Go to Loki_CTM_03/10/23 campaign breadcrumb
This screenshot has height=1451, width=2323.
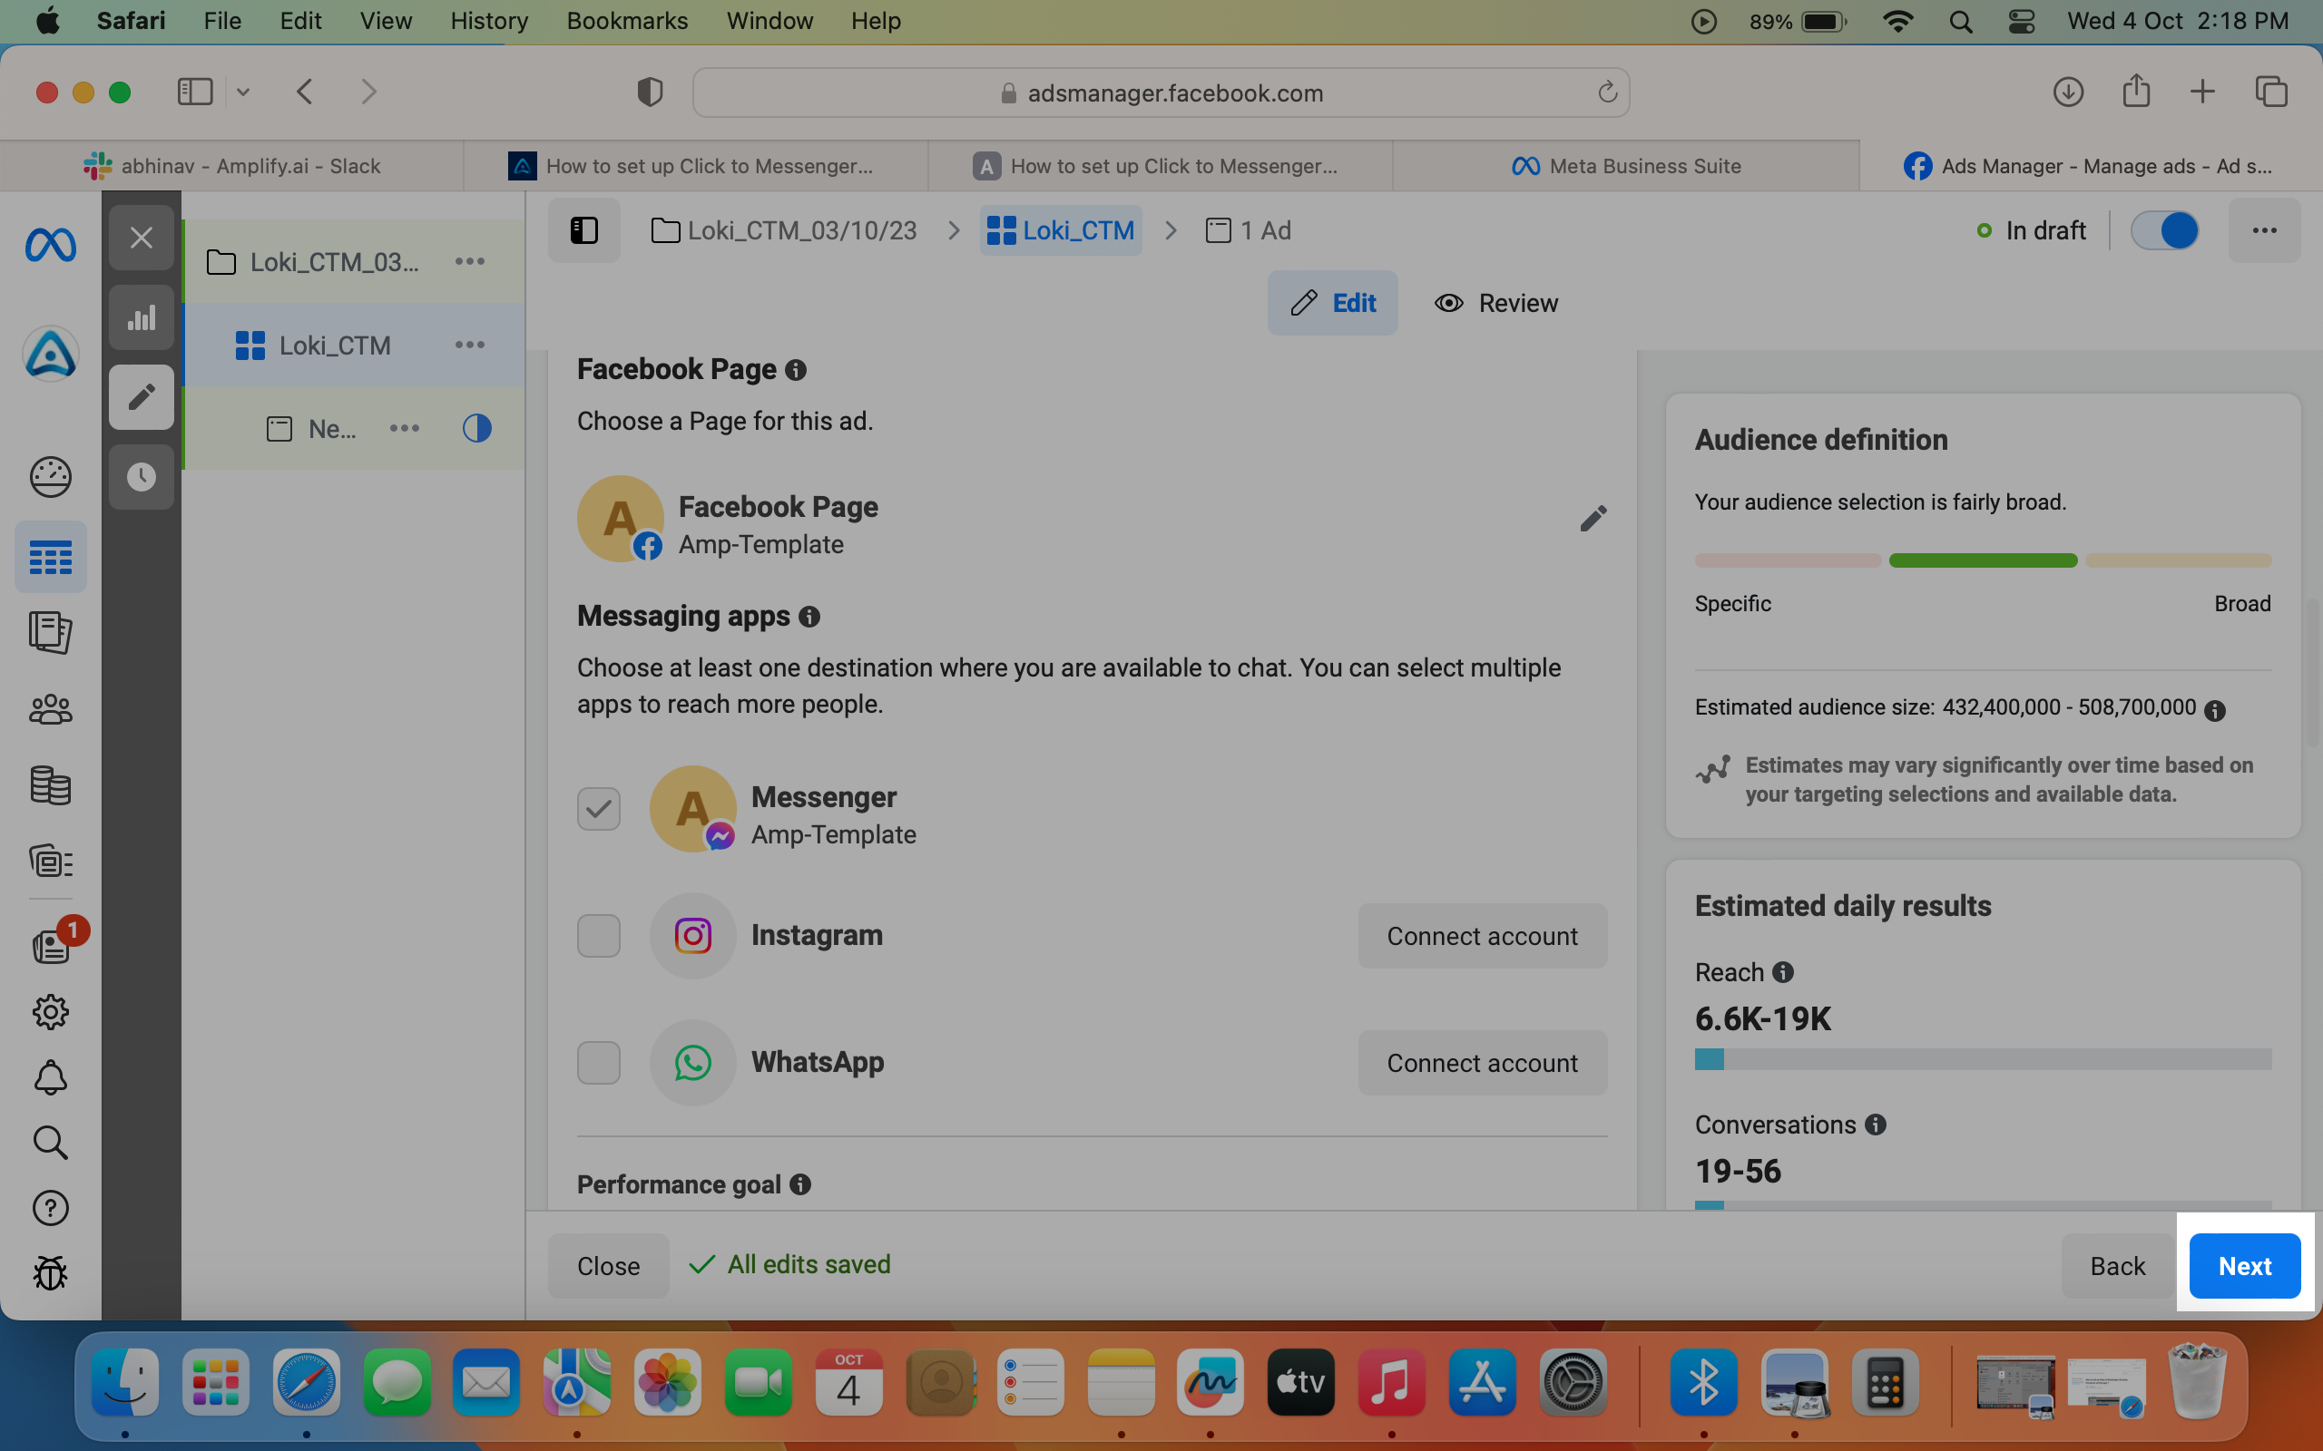[784, 230]
